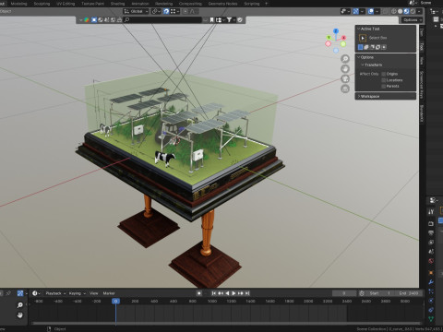
Task: Click the bookmark icon in search bar
Action: click(211, 20)
